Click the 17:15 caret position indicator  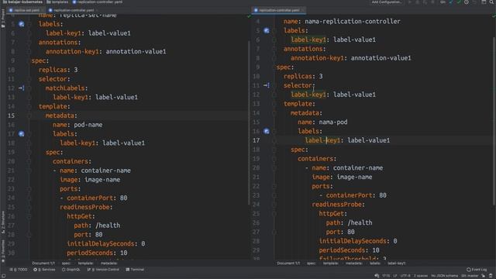(386, 276)
